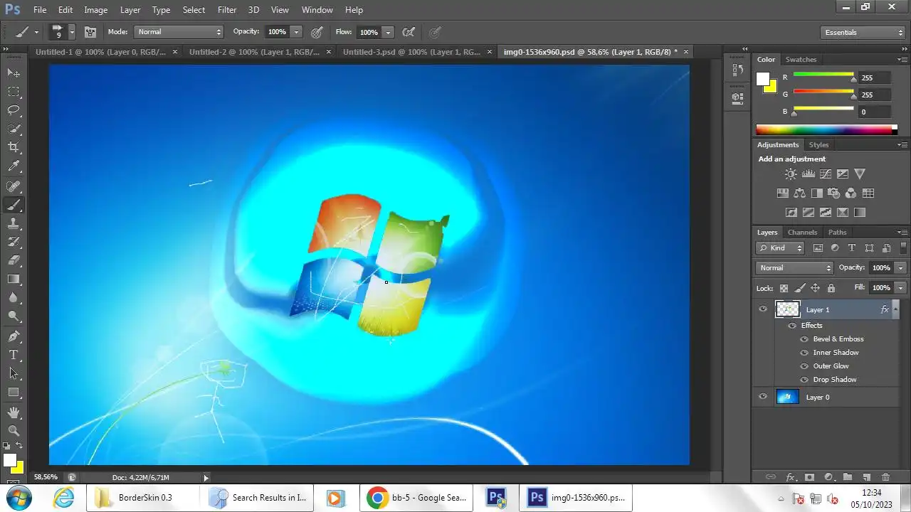Select the Lasso tool
The height and width of the screenshot is (512, 911).
pyautogui.click(x=14, y=110)
